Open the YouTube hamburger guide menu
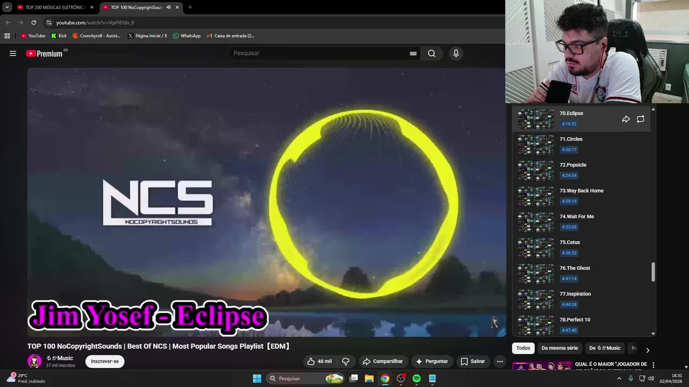Viewport: 689px width, 387px height. coord(13,53)
